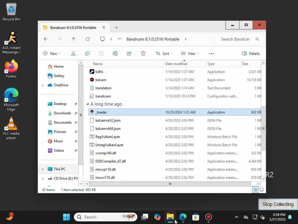Open Microsoft Store from the taskbar
Screen dimensions: 298x224
pyautogui.click(x=196, y=217)
